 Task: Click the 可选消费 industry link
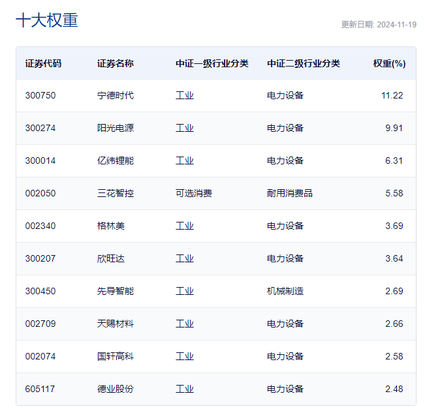coord(193,193)
